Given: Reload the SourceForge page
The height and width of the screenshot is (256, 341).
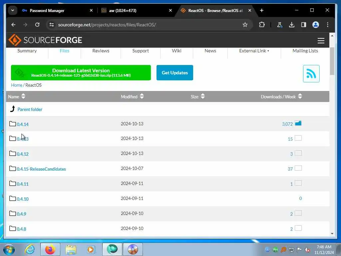Looking at the screenshot, I should (x=37, y=25).
